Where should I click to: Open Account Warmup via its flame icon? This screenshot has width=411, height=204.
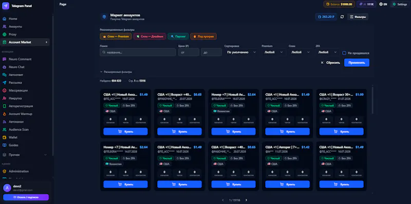point(4,114)
